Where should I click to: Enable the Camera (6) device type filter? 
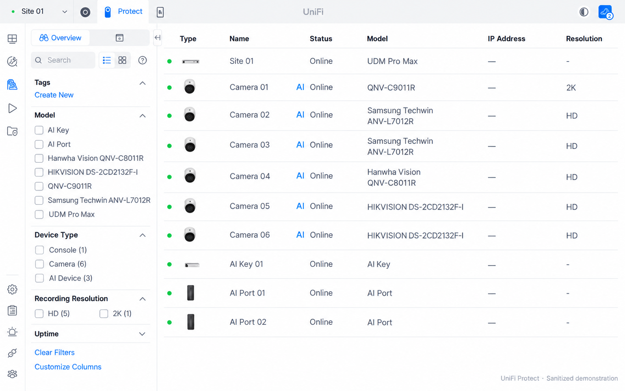point(39,264)
